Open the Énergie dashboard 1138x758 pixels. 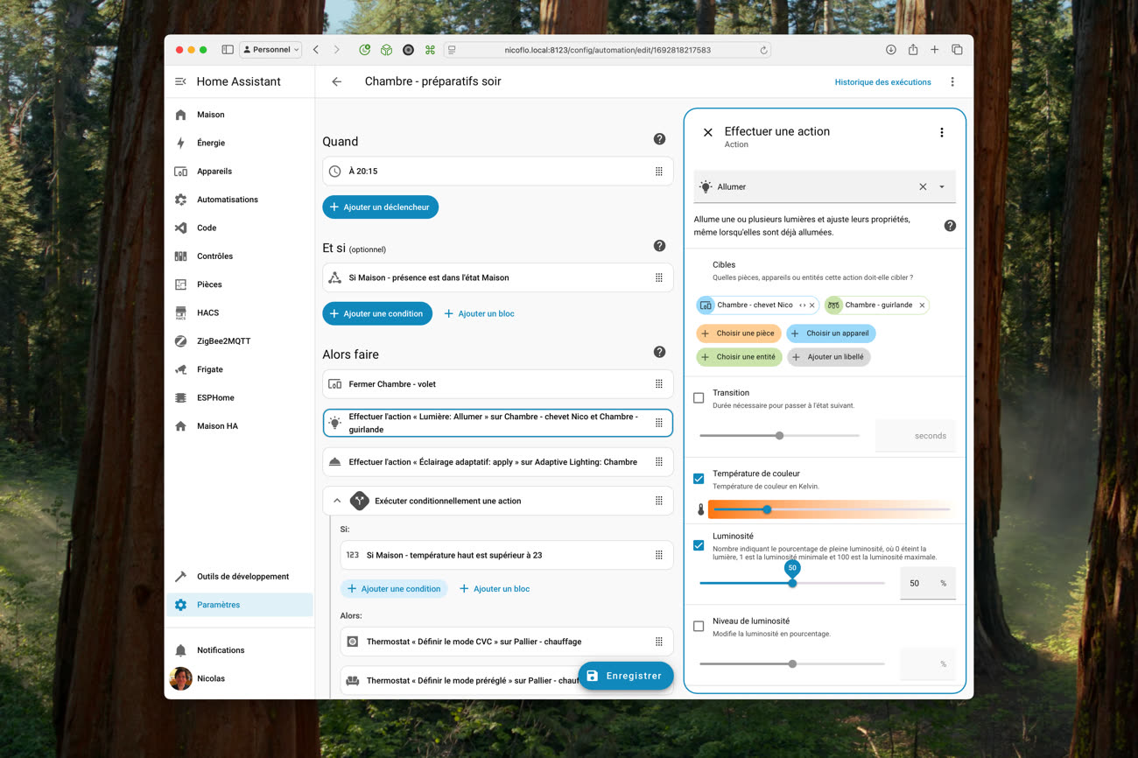coord(239,143)
